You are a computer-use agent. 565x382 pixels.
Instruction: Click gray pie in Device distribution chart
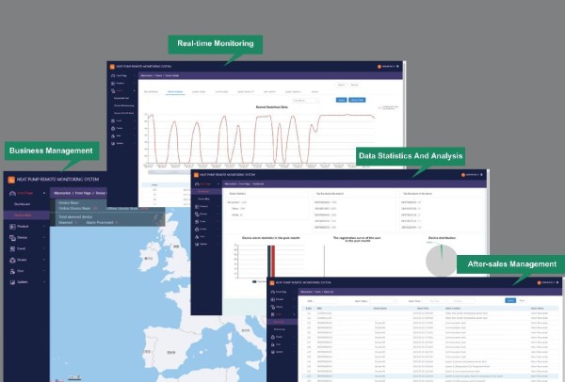pyautogui.click(x=442, y=261)
